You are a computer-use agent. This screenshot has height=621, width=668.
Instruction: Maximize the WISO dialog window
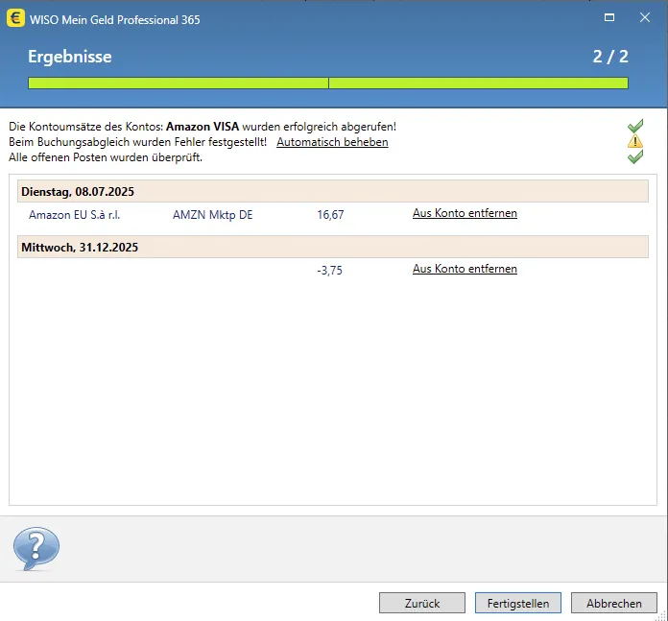point(609,18)
